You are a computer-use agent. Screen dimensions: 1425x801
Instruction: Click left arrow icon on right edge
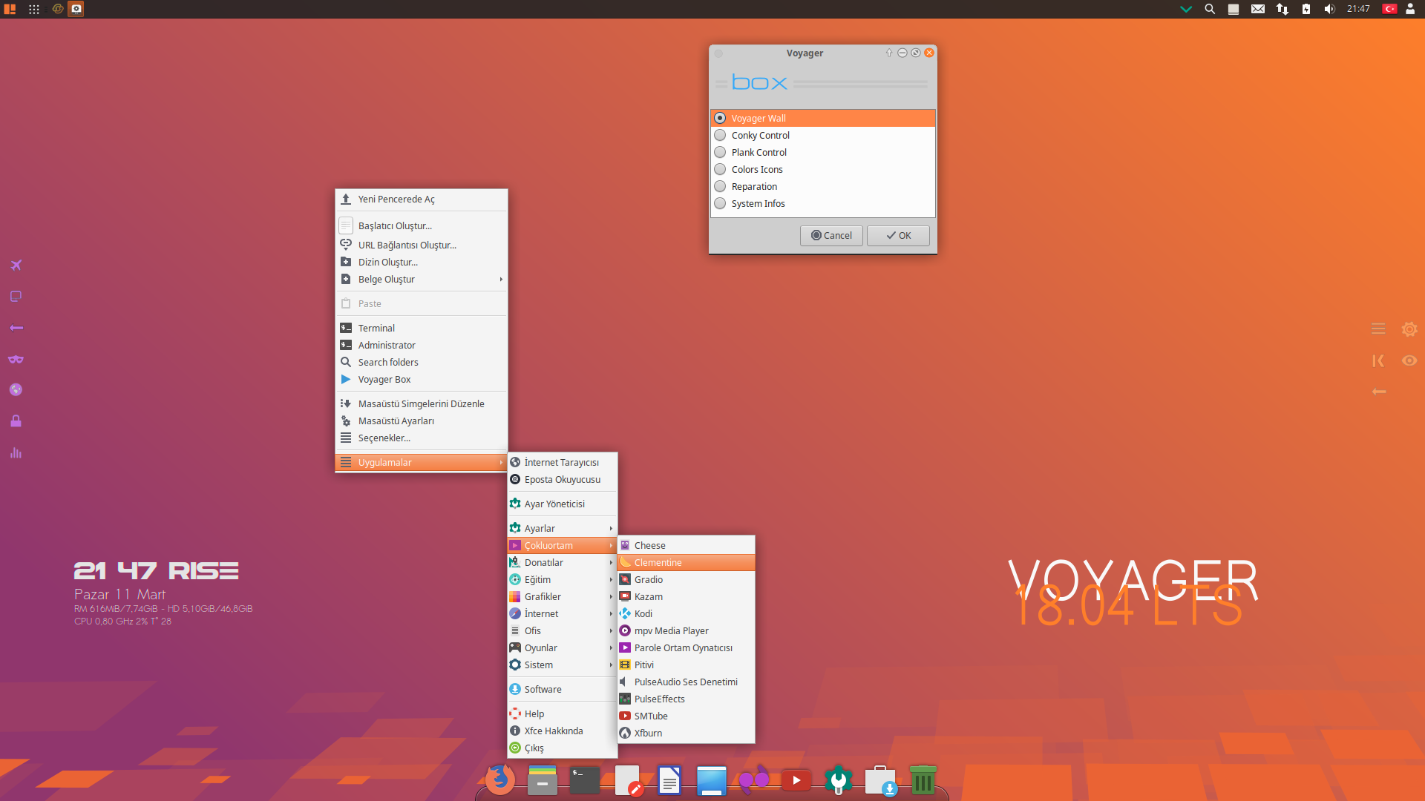click(x=1378, y=391)
